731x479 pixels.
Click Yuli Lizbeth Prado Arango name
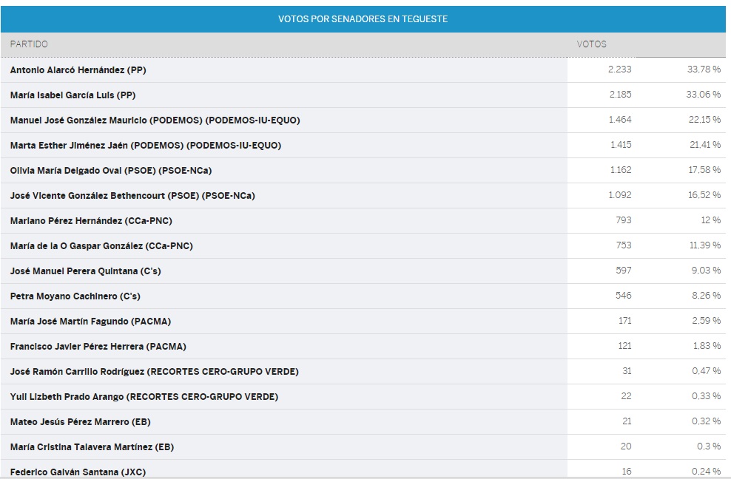(x=144, y=397)
